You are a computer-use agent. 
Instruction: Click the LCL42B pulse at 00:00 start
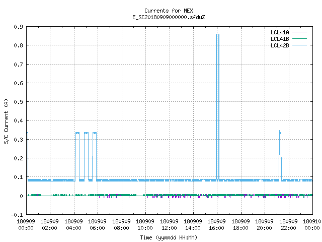pyautogui.click(x=27, y=156)
